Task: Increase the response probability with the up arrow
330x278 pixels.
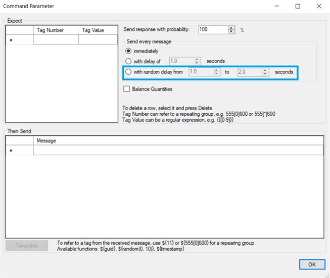Action: (x=231, y=28)
